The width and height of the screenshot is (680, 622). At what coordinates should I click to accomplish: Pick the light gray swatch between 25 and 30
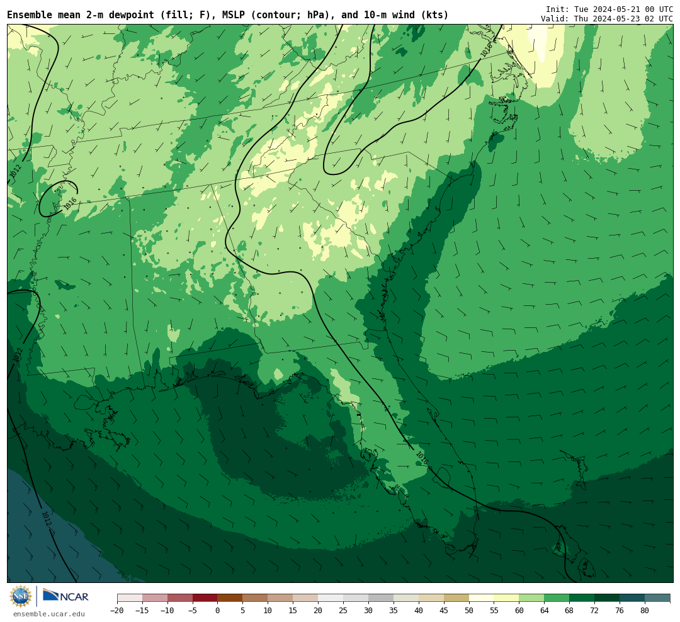click(x=356, y=598)
